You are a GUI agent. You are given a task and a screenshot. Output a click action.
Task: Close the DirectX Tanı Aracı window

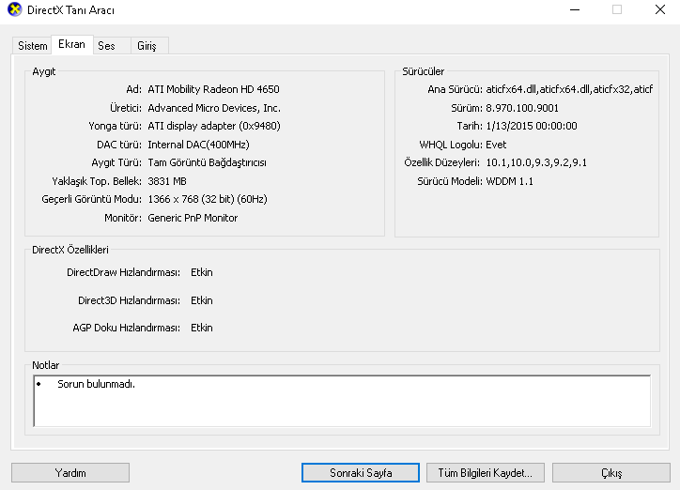pyautogui.click(x=660, y=10)
